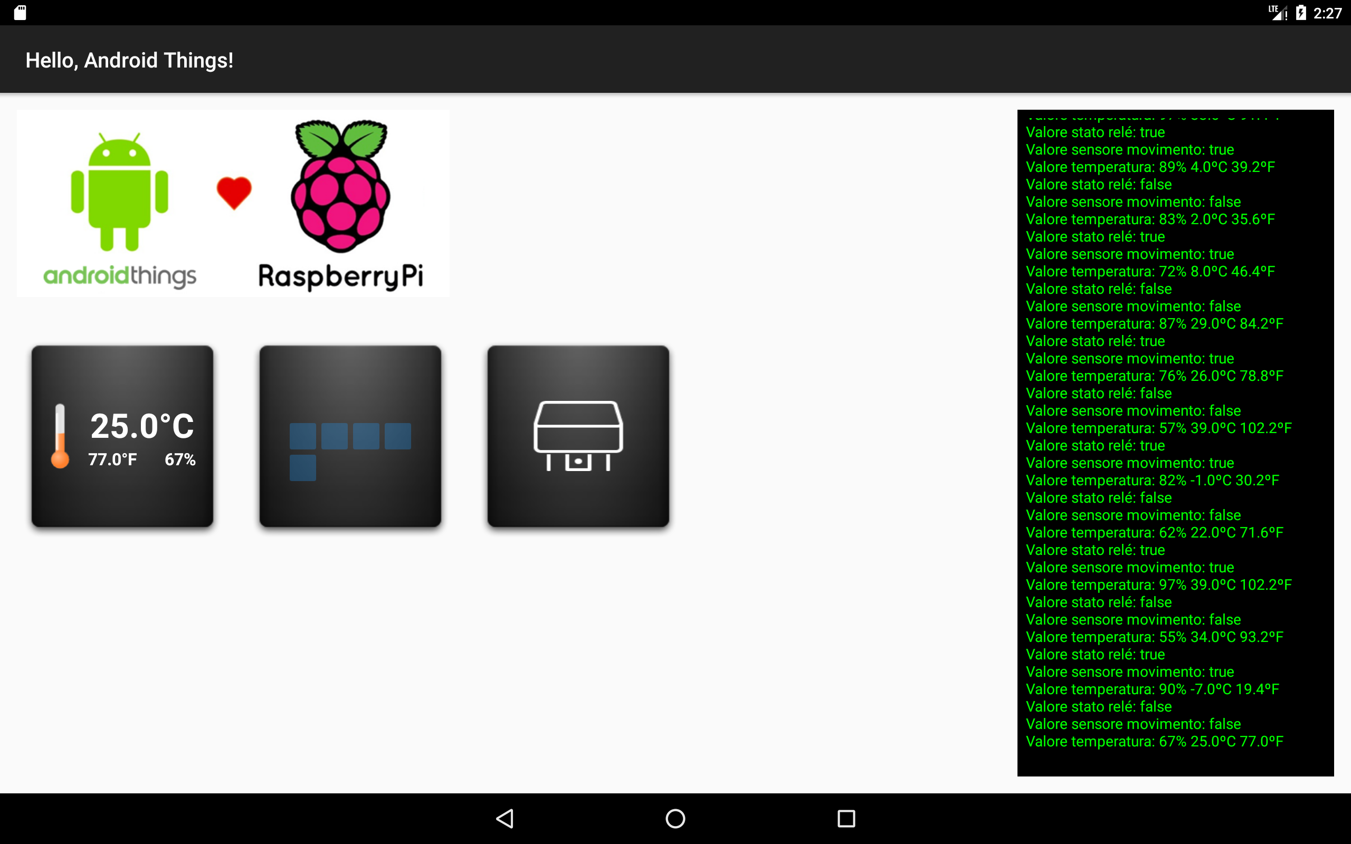Click the androidthings text logo
The image size is (1351, 844).
click(119, 276)
